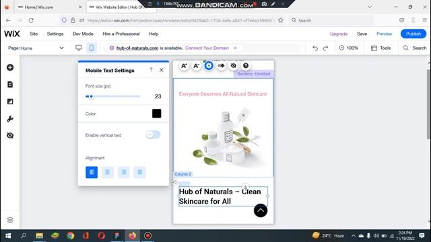The width and height of the screenshot is (431, 242).
Task: Open the Layers icon at bottom left
Action: coord(10,220)
